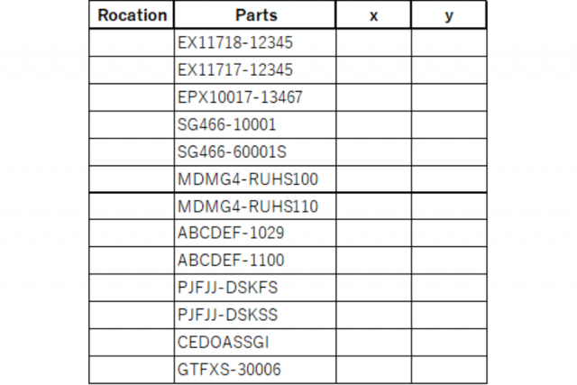Screen dimensions: 577x385
Task: Click the empty Rocation cell for ABCDEF-1029
Action: click(132, 234)
